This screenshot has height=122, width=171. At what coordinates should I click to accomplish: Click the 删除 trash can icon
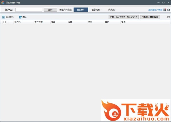[x=20, y=17]
